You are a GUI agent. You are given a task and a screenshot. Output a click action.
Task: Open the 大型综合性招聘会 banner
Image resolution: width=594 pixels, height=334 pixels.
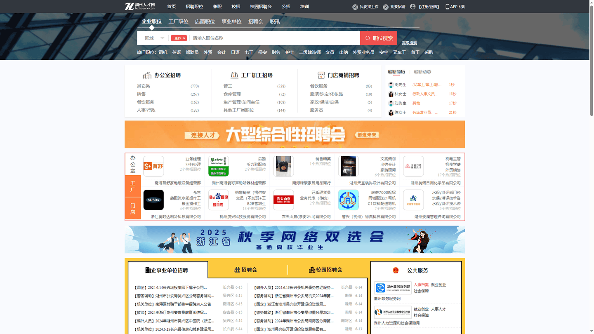point(295,134)
